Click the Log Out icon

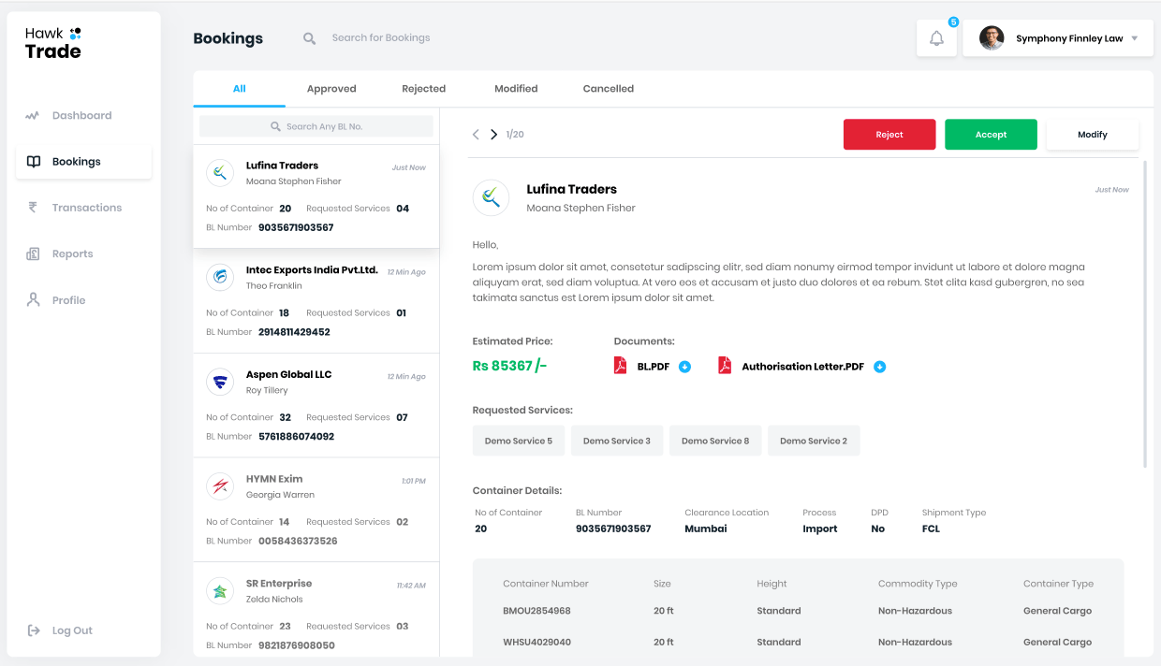coord(34,630)
